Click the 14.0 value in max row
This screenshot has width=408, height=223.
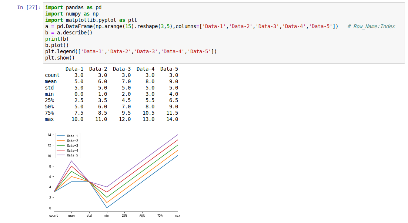tap(172, 119)
